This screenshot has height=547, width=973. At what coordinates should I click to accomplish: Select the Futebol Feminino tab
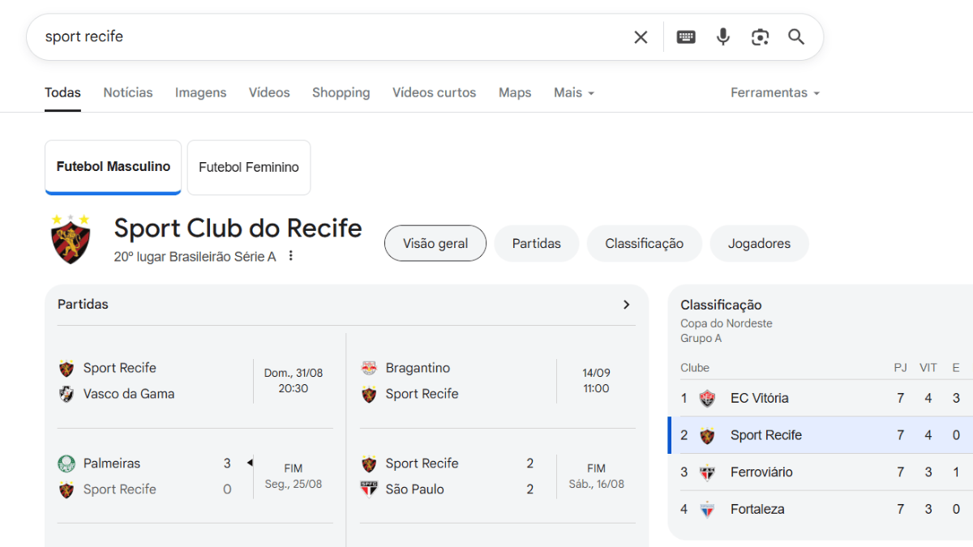249,168
